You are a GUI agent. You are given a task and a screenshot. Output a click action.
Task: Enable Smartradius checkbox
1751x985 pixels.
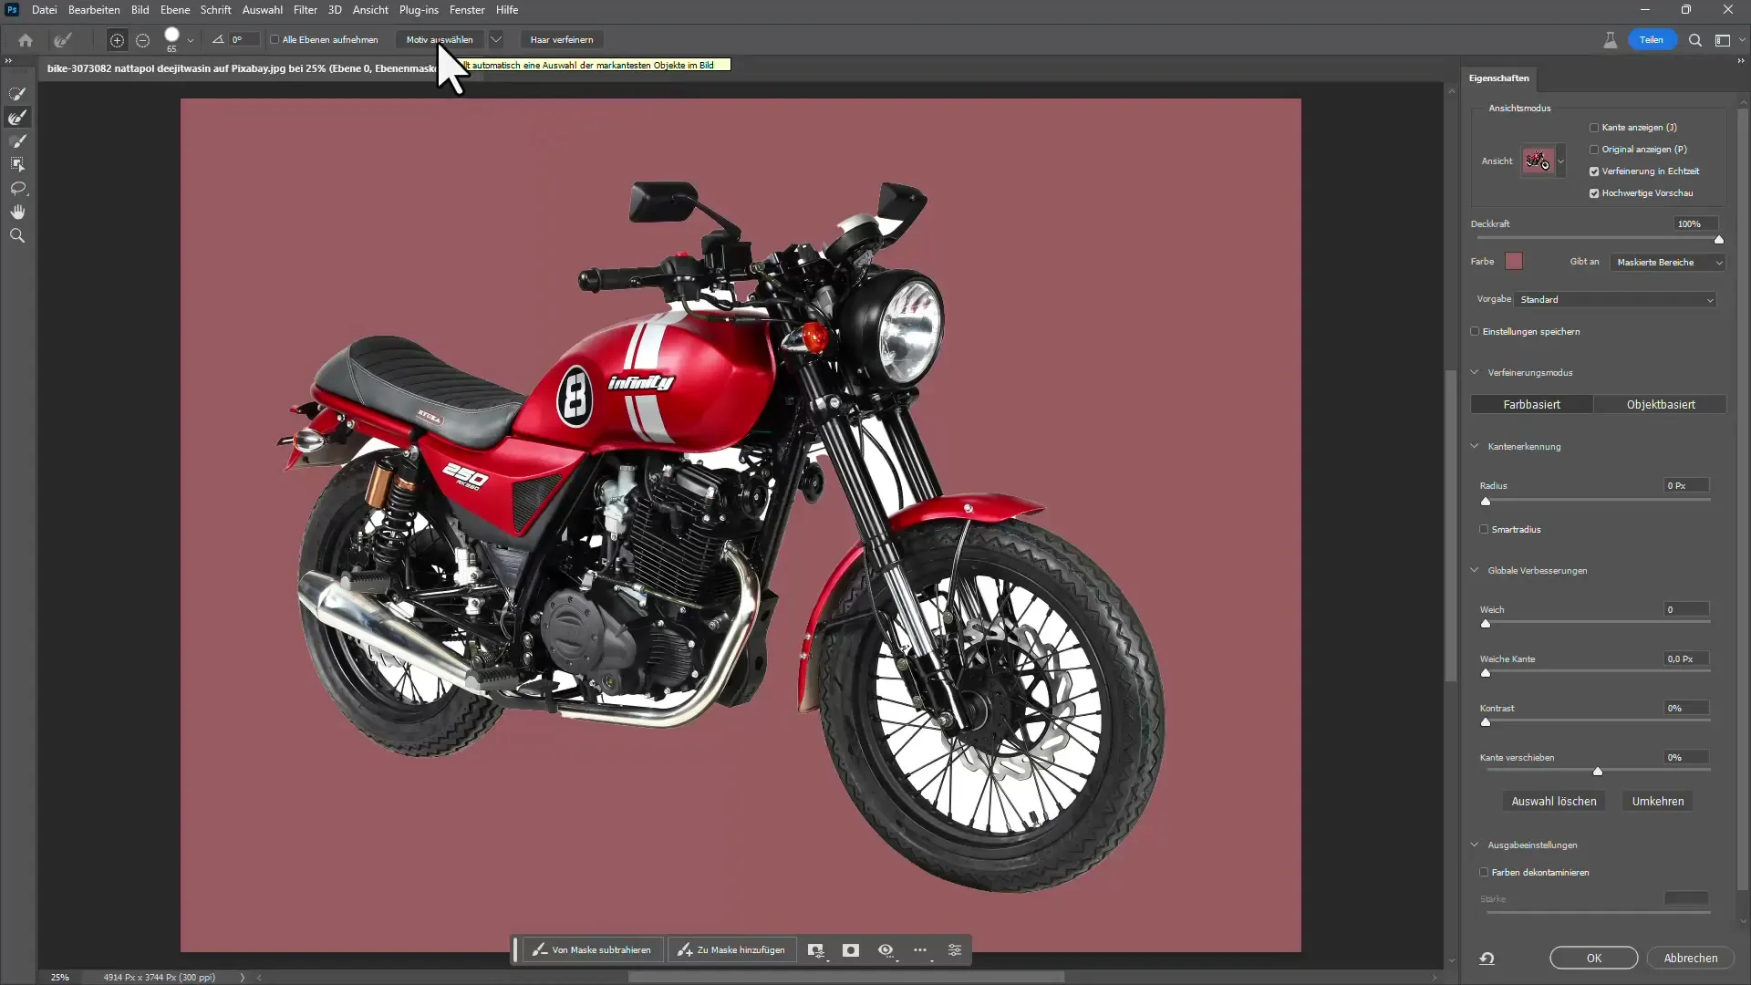1484,530
